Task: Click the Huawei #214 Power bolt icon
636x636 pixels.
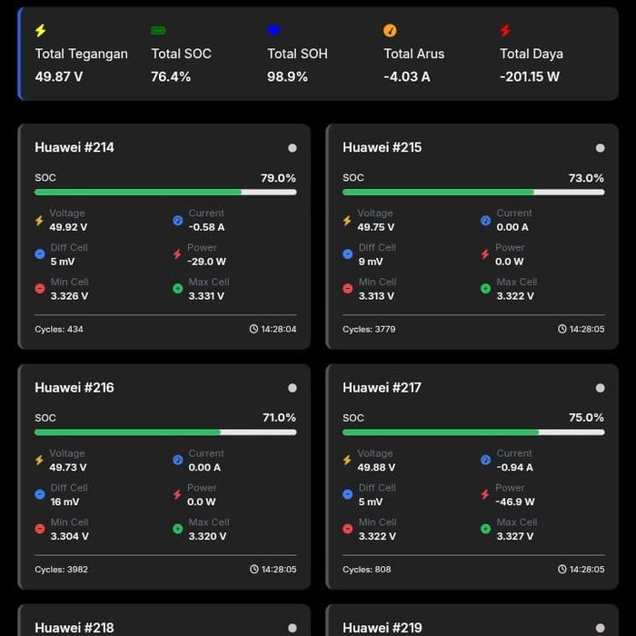Action: (x=178, y=254)
